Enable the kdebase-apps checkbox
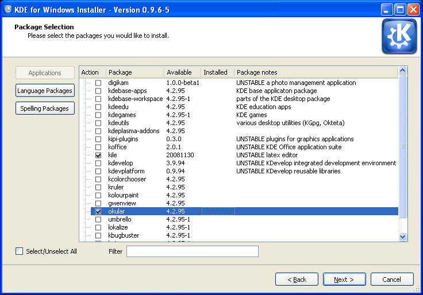The width and height of the screenshot is (423, 295). (x=98, y=91)
